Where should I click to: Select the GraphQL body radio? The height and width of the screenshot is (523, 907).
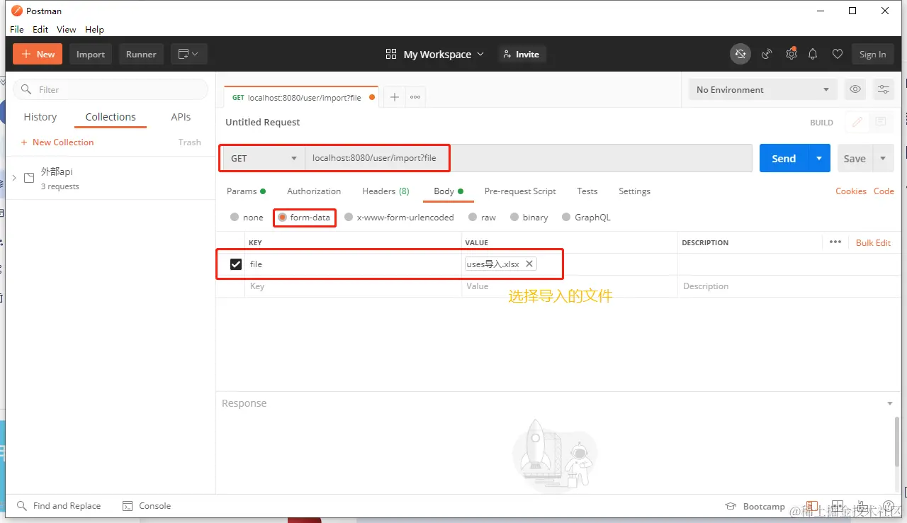(x=566, y=218)
